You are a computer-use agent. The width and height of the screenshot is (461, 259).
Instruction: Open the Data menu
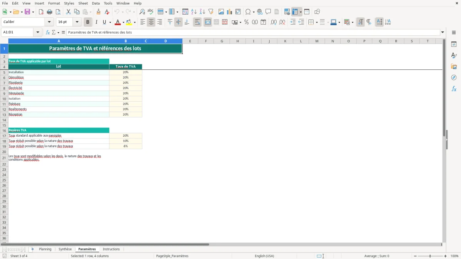pos(96,3)
